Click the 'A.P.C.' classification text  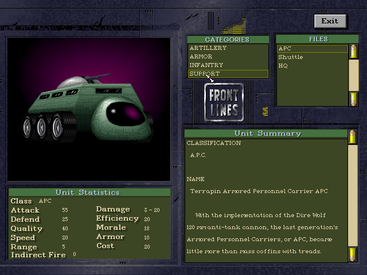click(x=198, y=155)
